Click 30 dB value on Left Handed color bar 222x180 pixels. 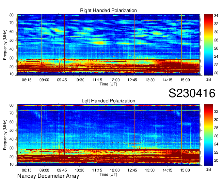(x=216, y=120)
